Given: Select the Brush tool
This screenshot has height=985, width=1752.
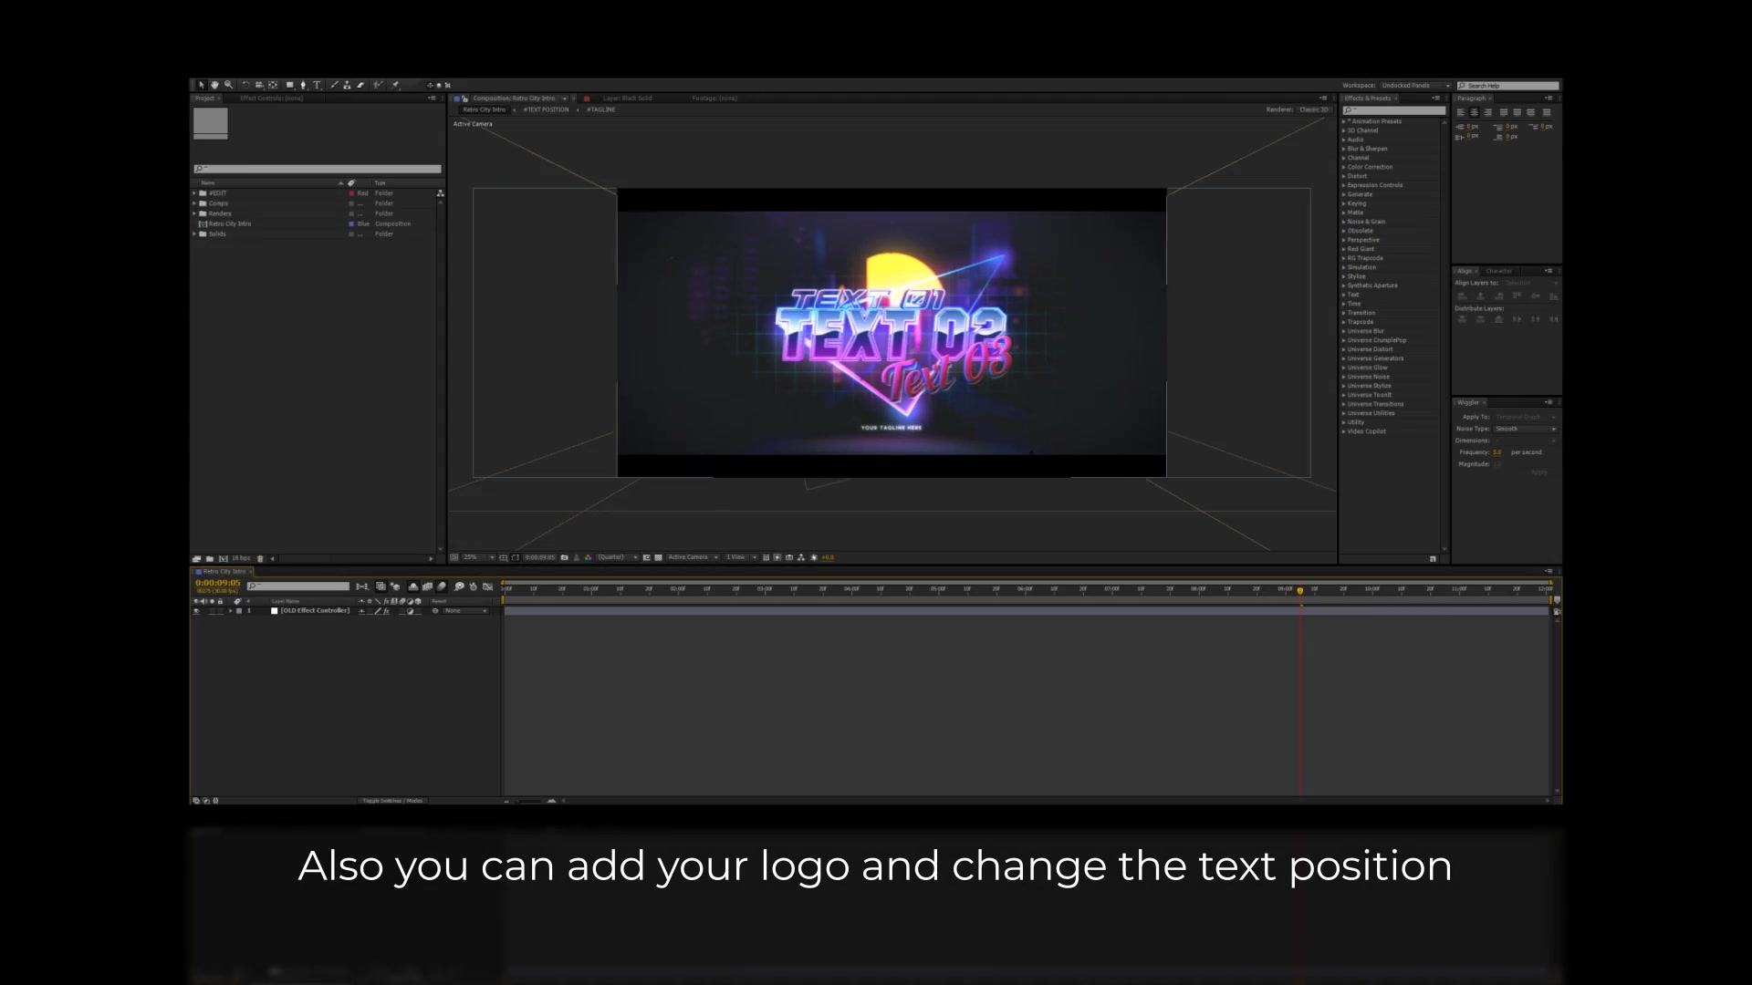Looking at the screenshot, I should click(x=334, y=85).
